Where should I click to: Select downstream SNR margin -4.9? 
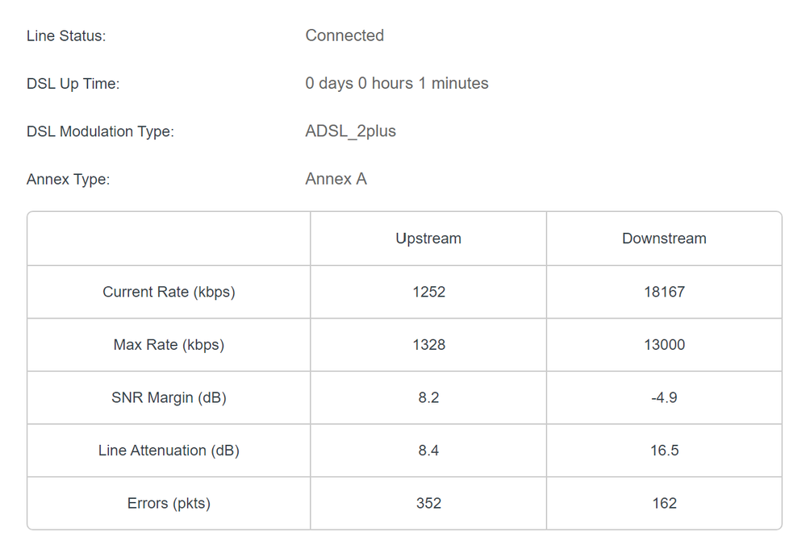click(664, 397)
